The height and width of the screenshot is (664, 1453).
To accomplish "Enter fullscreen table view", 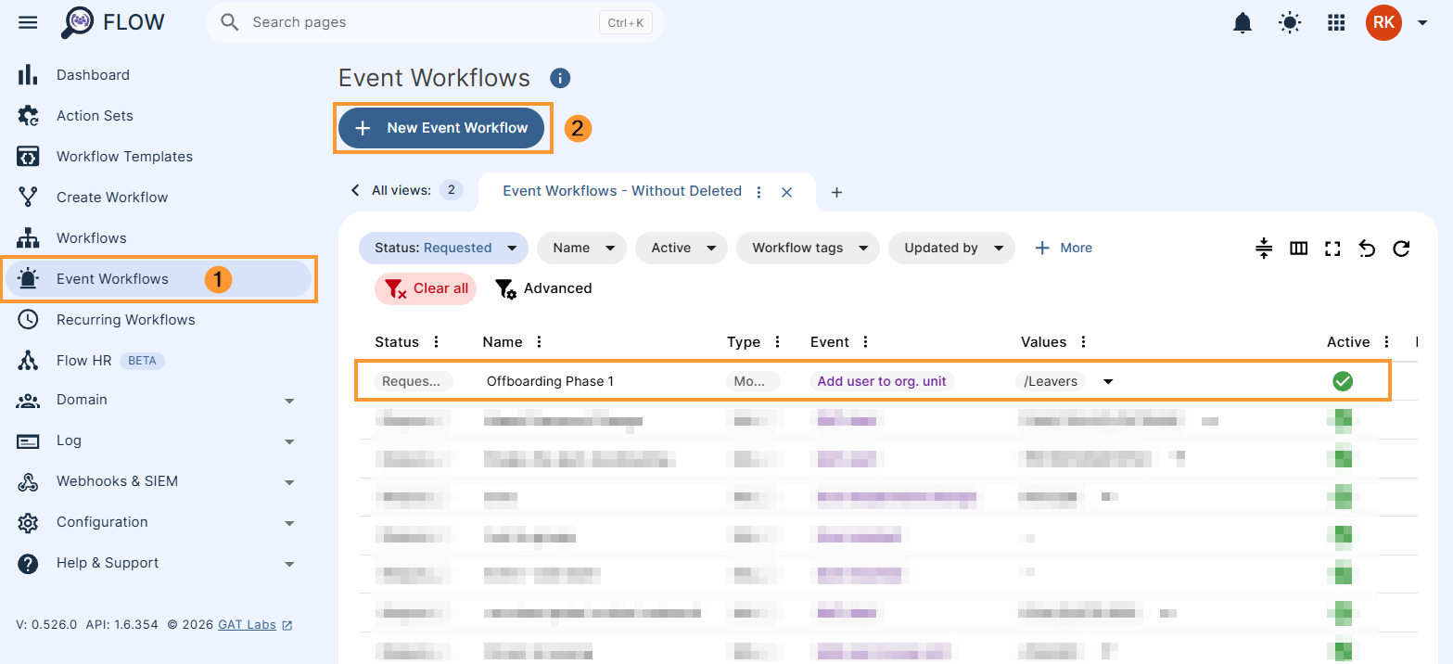I will click(1332, 248).
